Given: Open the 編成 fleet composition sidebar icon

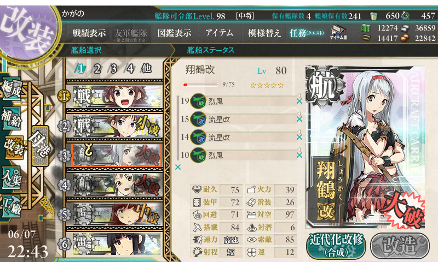Looking at the screenshot, I should click(11, 90).
